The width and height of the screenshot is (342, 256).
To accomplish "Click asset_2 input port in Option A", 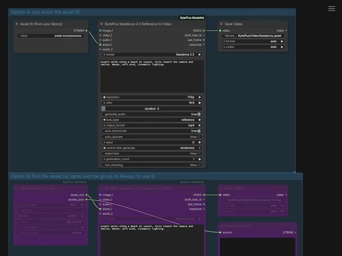I will point(100,49).
